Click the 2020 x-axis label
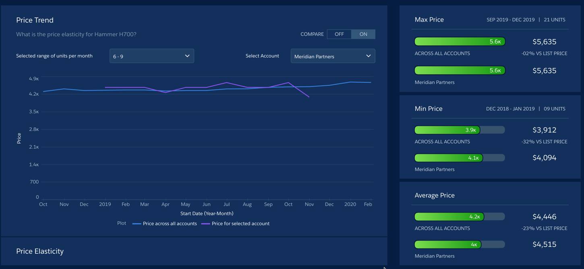 [350, 204]
